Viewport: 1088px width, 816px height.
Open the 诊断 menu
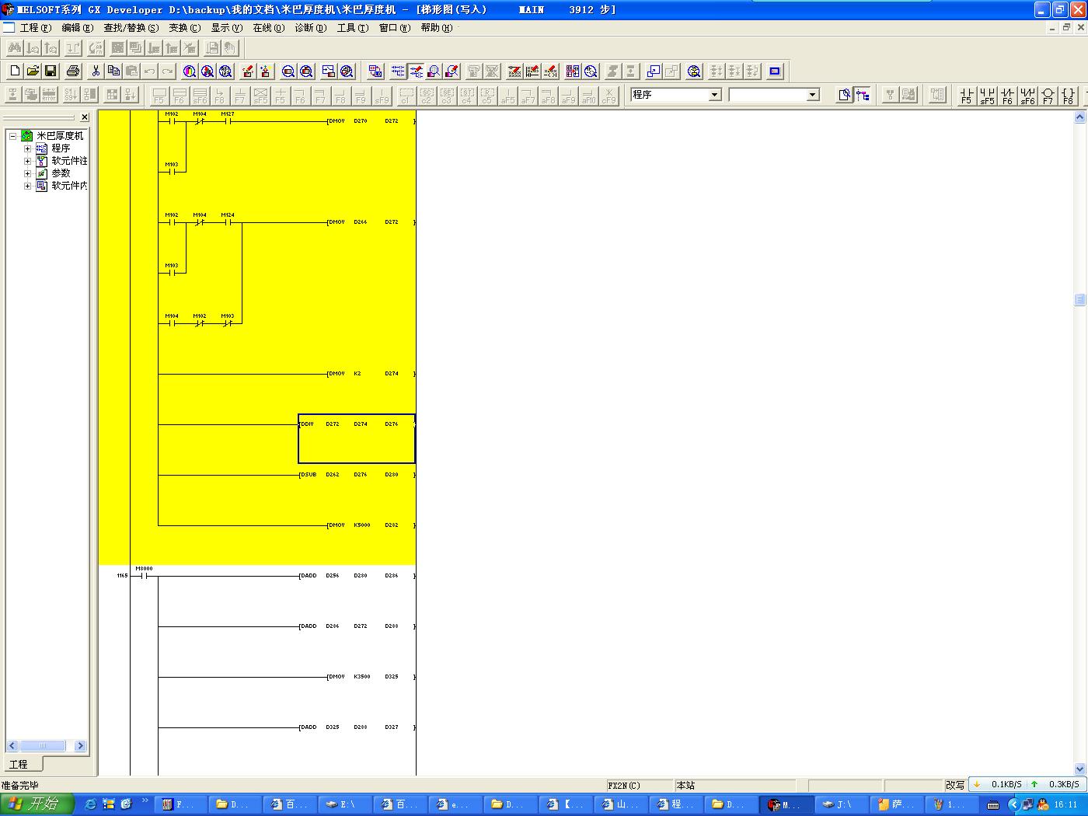coord(310,28)
